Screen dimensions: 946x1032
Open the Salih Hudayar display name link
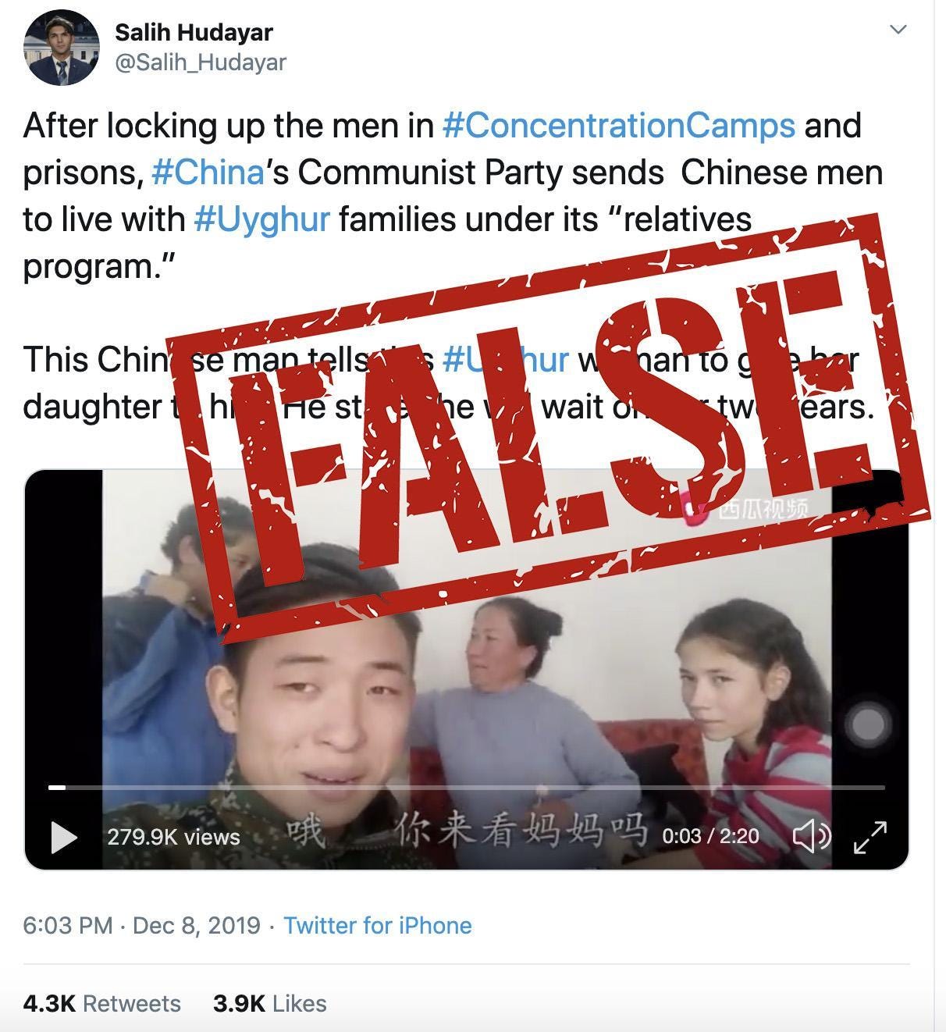point(194,33)
